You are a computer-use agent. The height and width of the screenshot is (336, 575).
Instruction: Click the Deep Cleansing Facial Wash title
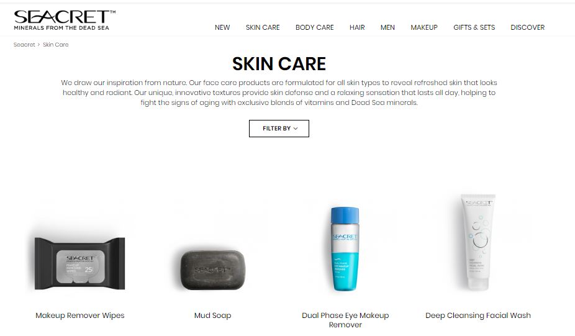pyautogui.click(x=478, y=316)
